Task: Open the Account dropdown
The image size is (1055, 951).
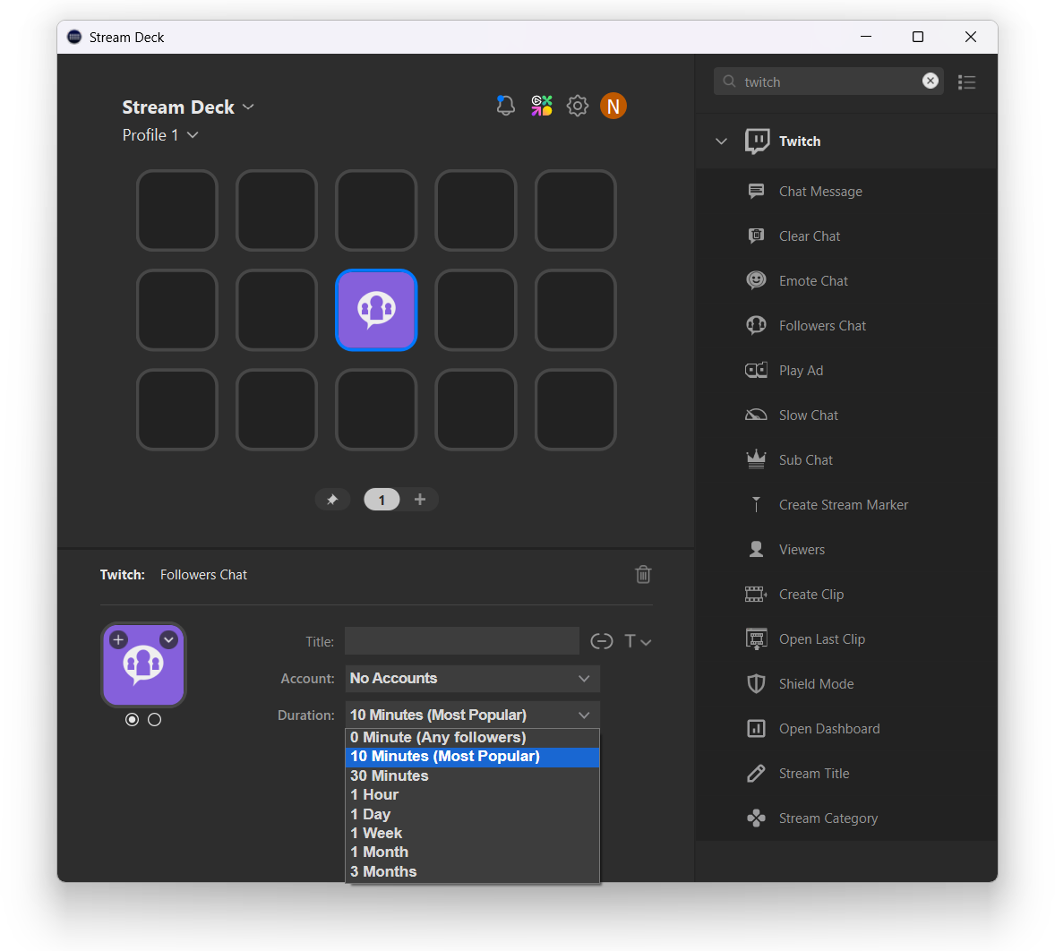Action: [x=472, y=679]
